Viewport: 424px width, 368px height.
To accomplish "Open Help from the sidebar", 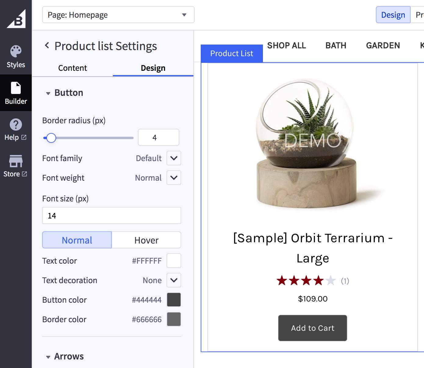I will (x=16, y=129).
